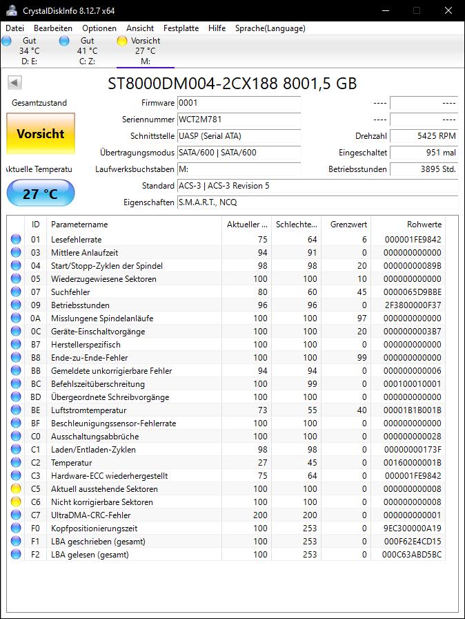This screenshot has width=465, height=619.
Task: Click status icon of Kopfpositionierungszeit
Action: pos(16,528)
